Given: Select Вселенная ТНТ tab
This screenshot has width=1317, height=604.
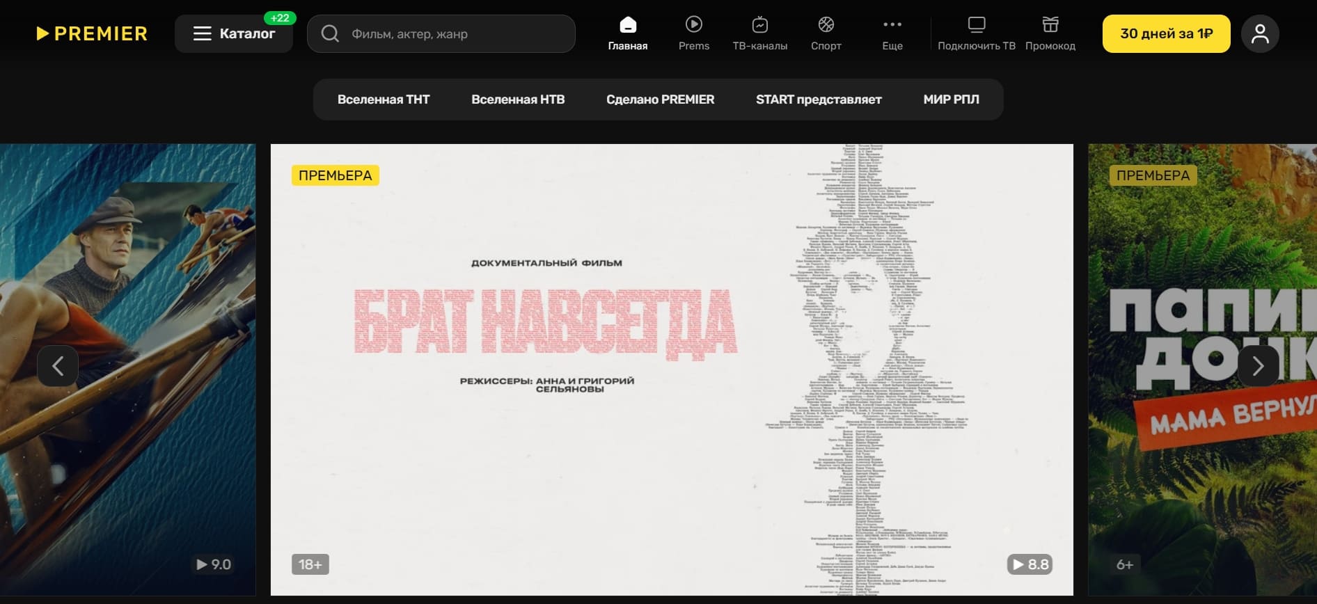Looking at the screenshot, I should (x=384, y=100).
